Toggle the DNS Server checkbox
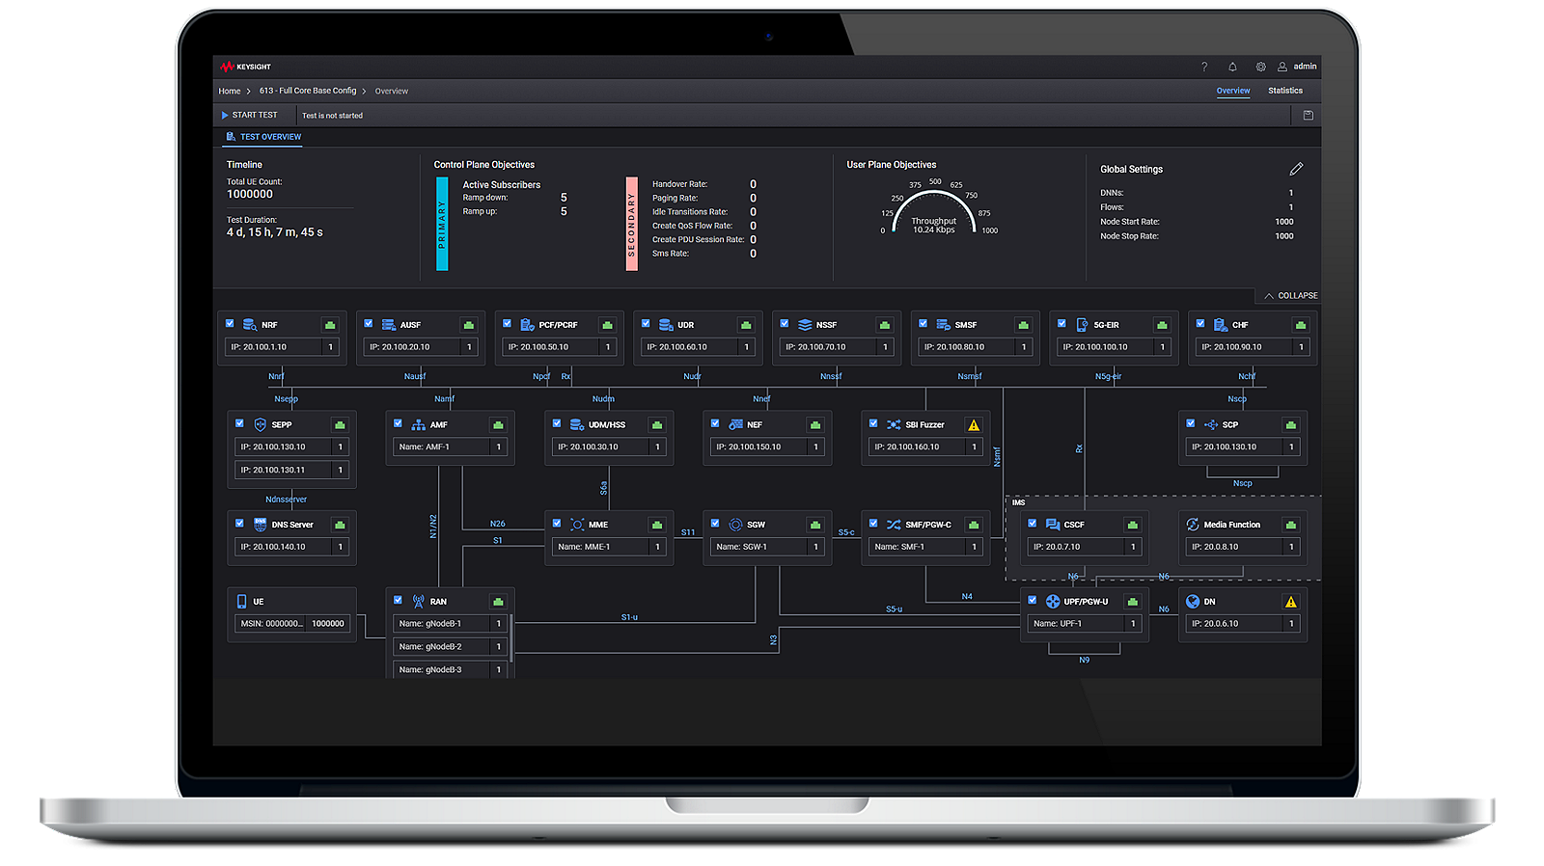This screenshot has height=866, width=1544. (239, 524)
